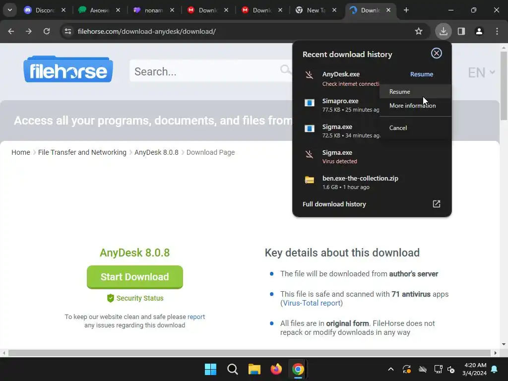Click the Chrome taskbar icon

[x=298, y=369]
